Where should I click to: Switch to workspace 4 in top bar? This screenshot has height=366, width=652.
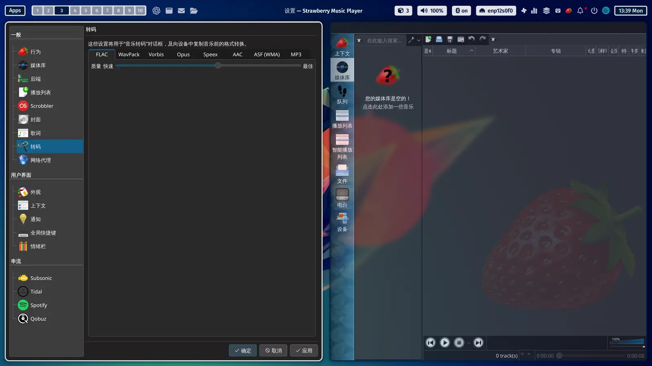pos(75,11)
